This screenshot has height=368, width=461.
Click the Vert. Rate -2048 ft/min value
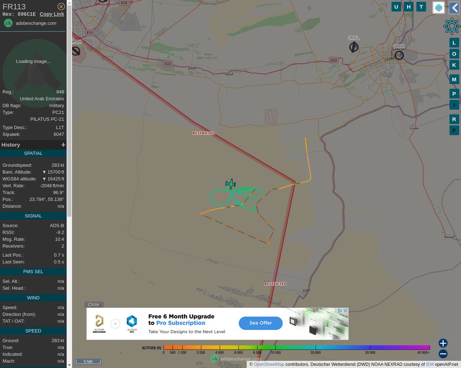(x=52, y=186)
